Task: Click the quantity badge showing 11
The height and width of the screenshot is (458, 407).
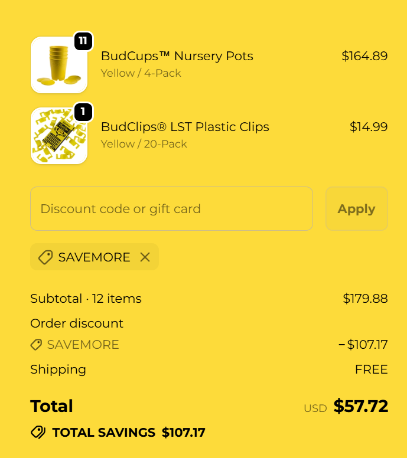Action: pos(83,41)
